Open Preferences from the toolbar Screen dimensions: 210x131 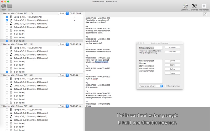pyautogui.click(x=204, y=6)
